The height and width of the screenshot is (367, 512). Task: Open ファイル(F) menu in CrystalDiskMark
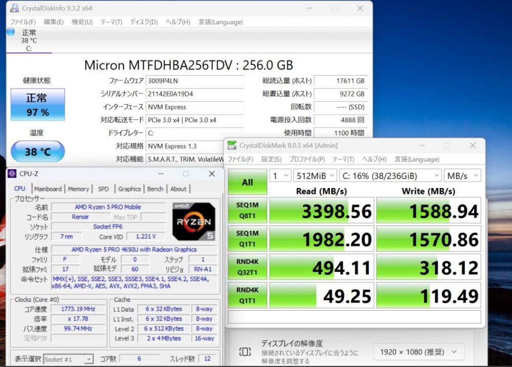240,159
